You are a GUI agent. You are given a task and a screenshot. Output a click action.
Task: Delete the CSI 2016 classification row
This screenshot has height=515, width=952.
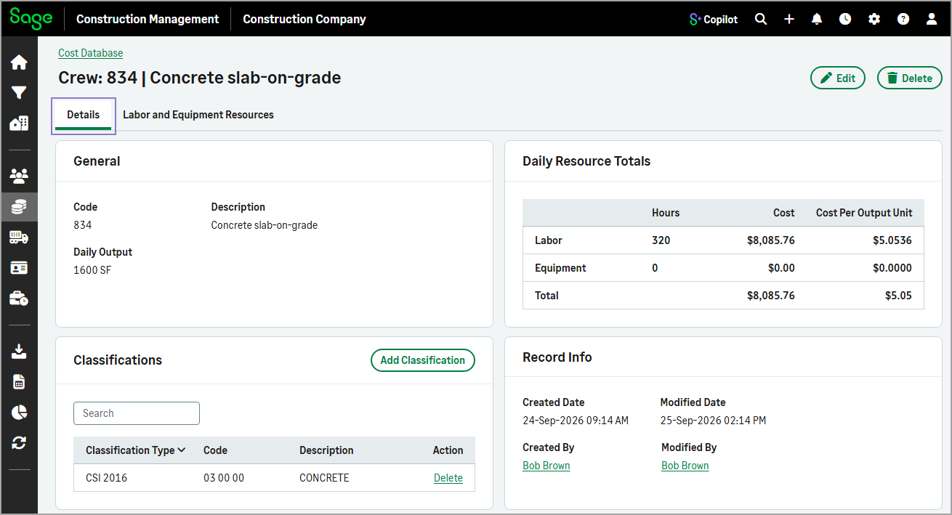coord(448,478)
